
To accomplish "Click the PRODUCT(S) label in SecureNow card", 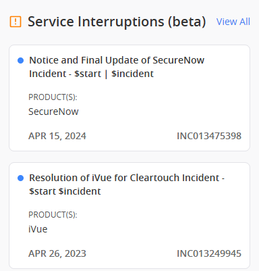I will tap(53, 97).
